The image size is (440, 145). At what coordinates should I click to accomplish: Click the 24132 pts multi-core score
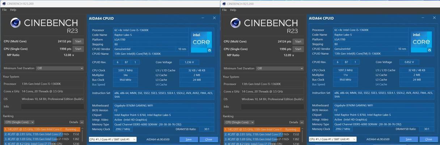[64, 41]
